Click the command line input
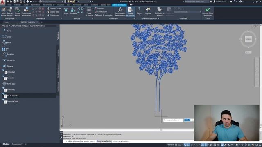This screenshot has width=262, height=147. [128, 141]
